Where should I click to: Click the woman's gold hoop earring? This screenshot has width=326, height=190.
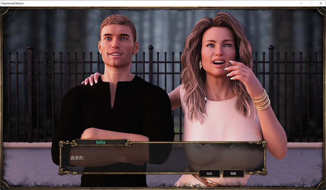(200, 65)
